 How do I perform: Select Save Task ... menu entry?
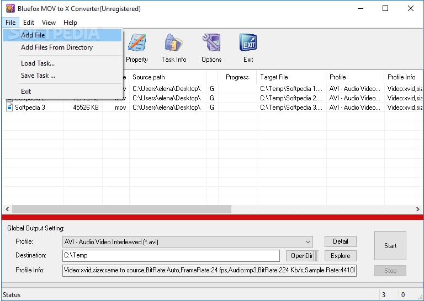tap(62, 76)
